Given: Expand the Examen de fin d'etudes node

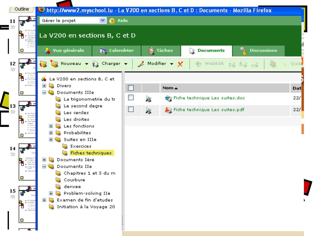Looking at the screenshot, I should tap(44, 200).
